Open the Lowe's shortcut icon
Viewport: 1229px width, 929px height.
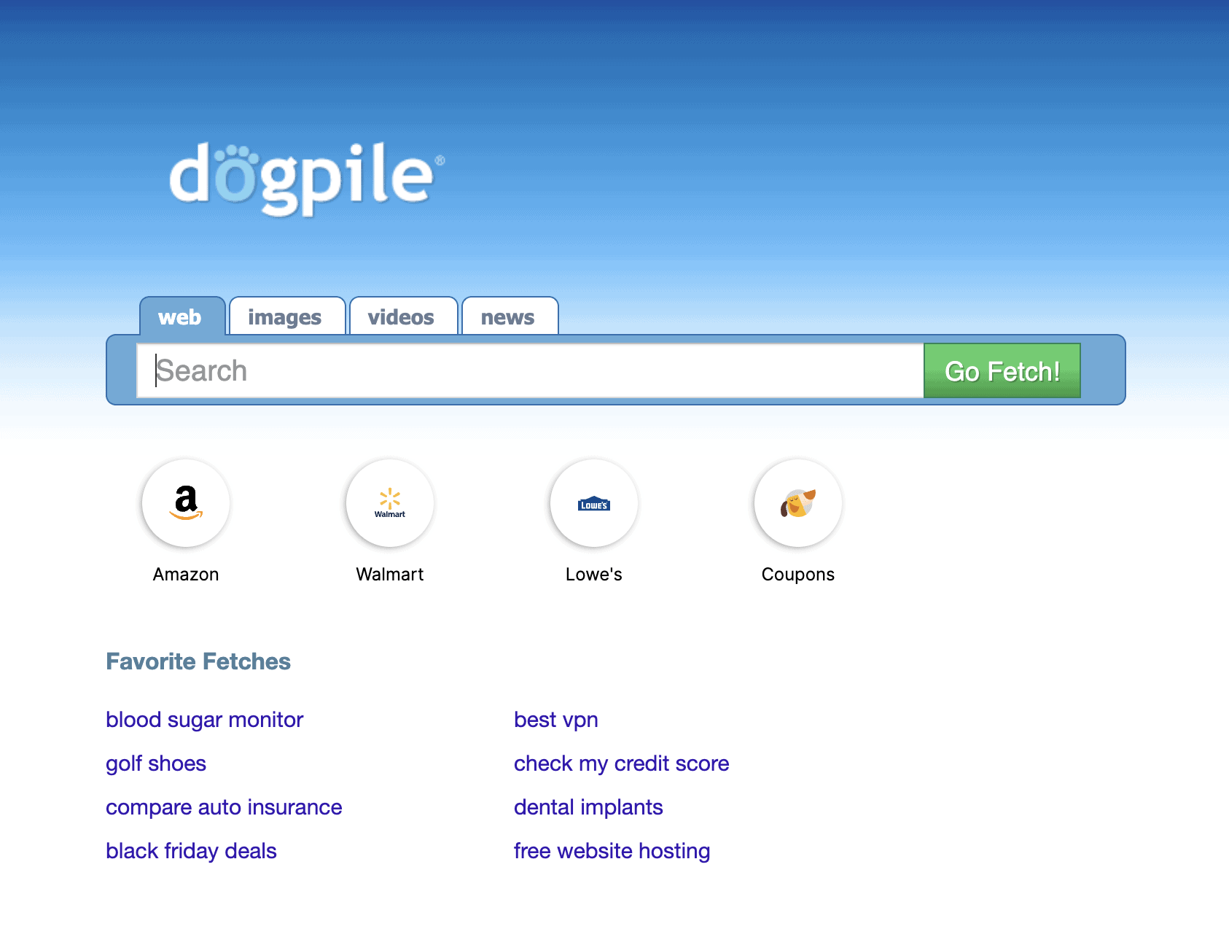[x=594, y=503]
